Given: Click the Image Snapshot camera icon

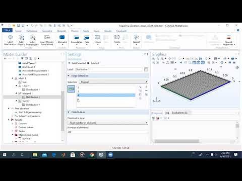Looking at the screenshot, I should (230, 62).
